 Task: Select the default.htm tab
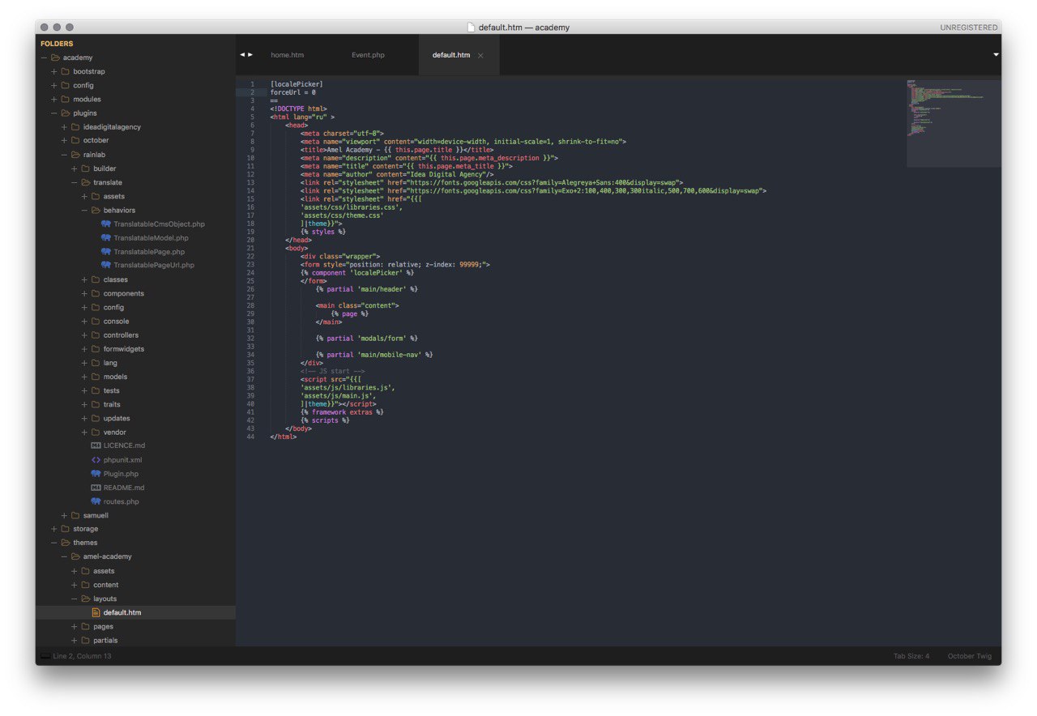pos(451,55)
